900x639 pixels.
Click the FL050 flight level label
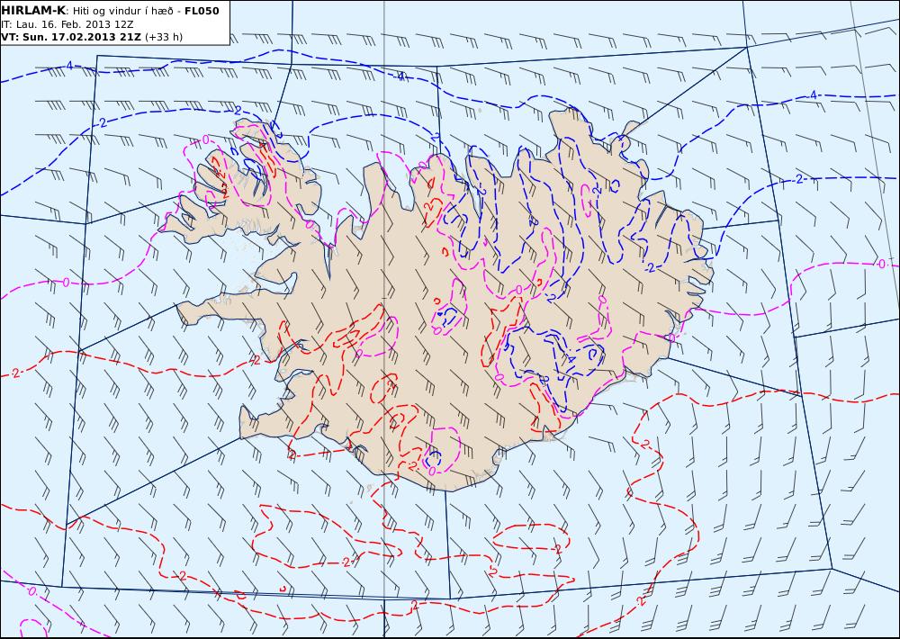[x=202, y=11]
